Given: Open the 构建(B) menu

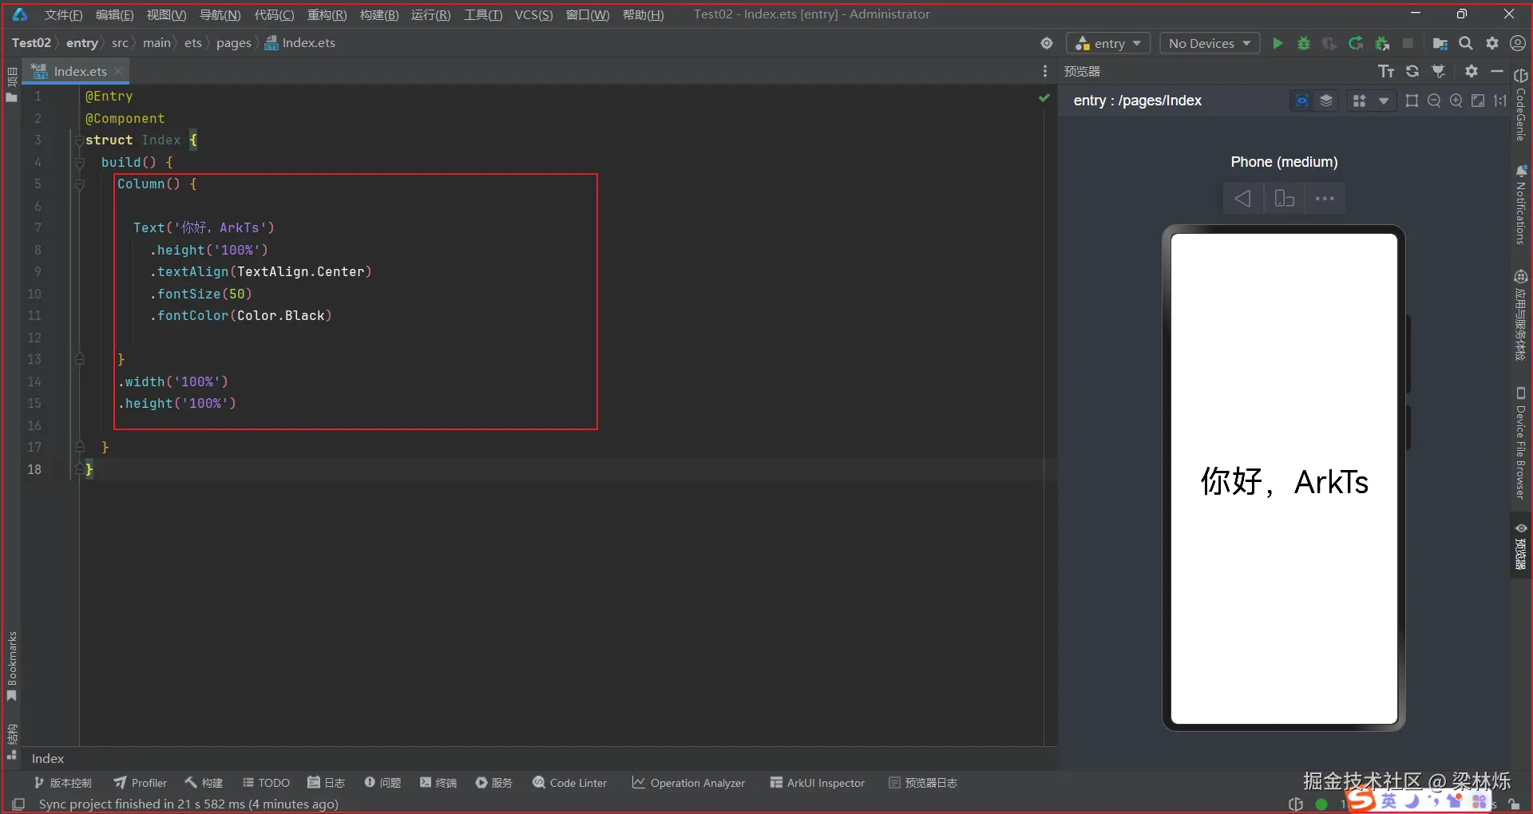Looking at the screenshot, I should (379, 14).
